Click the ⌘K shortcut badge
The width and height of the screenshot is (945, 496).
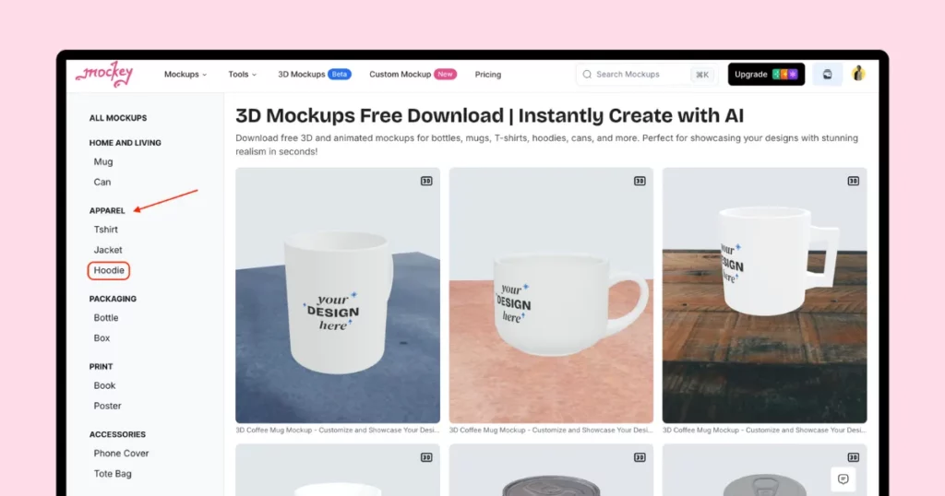pyautogui.click(x=702, y=75)
